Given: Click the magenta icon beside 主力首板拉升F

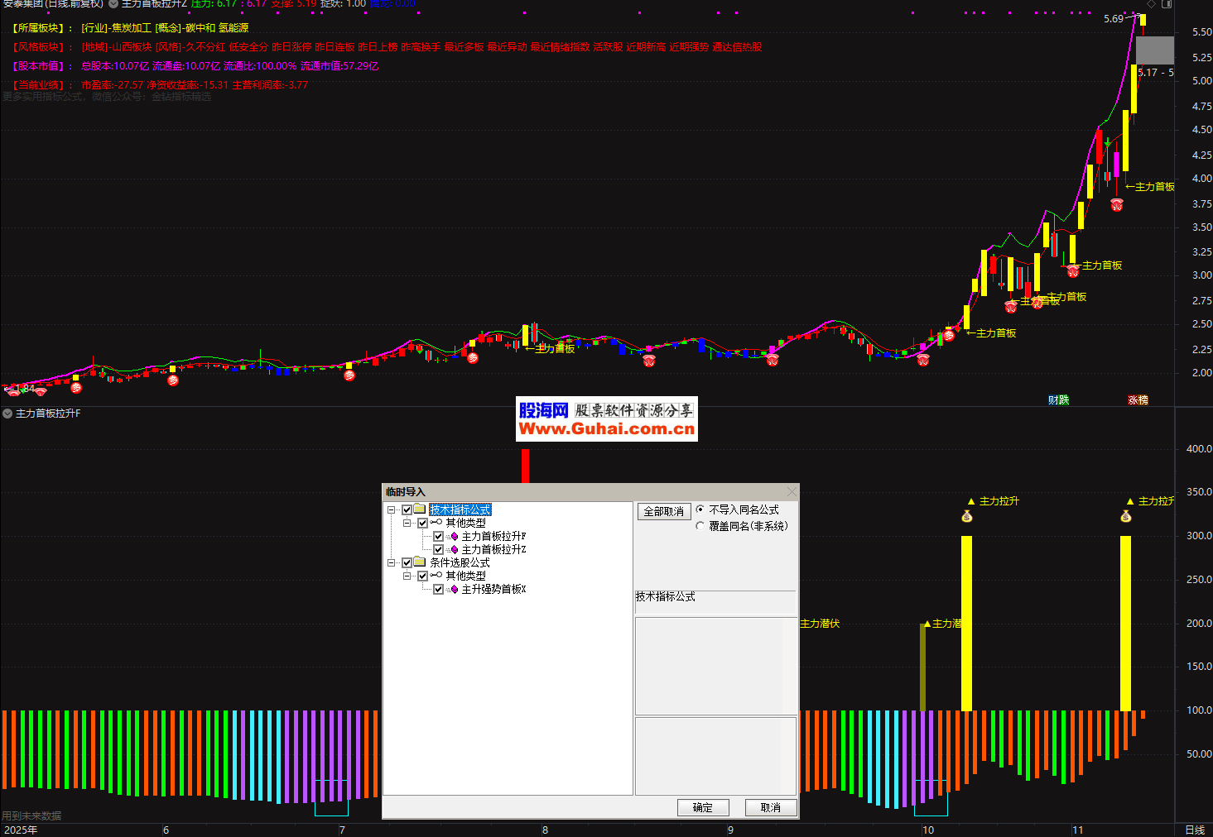Looking at the screenshot, I should [454, 537].
